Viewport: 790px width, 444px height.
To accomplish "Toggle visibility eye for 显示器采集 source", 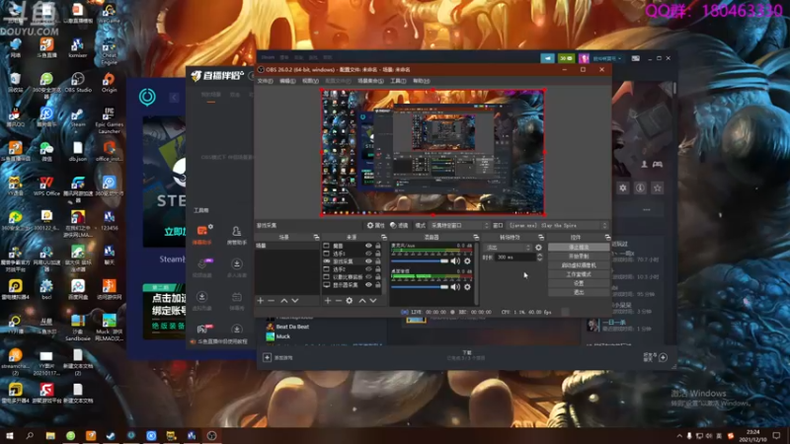I will pyautogui.click(x=368, y=285).
